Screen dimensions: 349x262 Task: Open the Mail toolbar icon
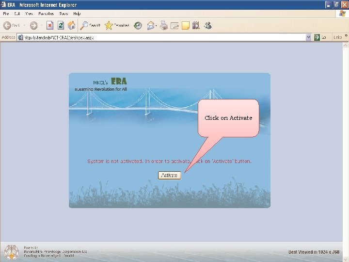tap(151, 26)
